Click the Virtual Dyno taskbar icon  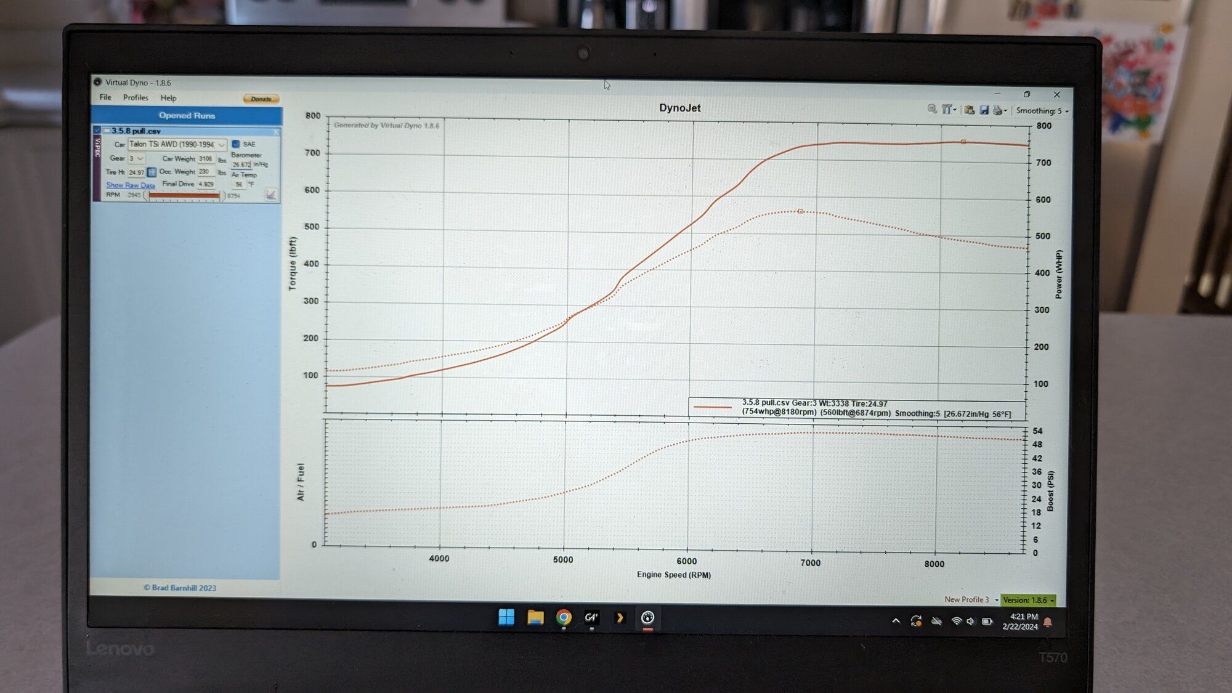(x=647, y=617)
